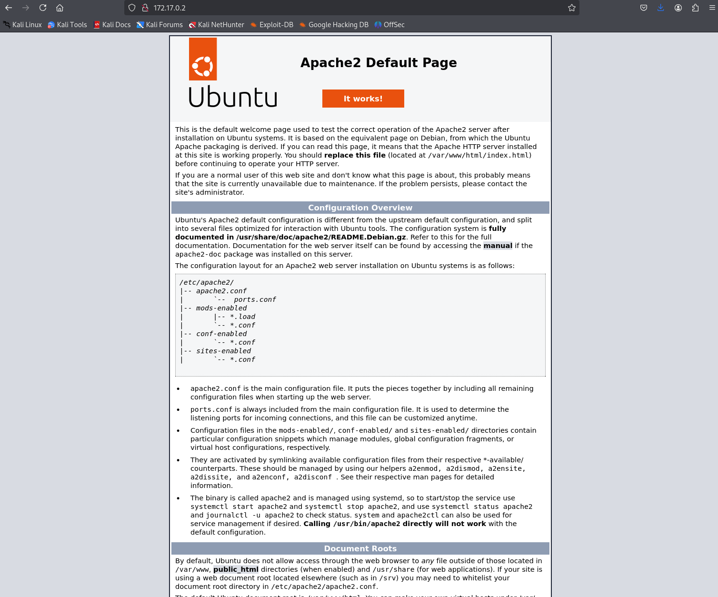Open the Kali Docs bookmark
This screenshot has height=597, width=718.
[x=112, y=25]
